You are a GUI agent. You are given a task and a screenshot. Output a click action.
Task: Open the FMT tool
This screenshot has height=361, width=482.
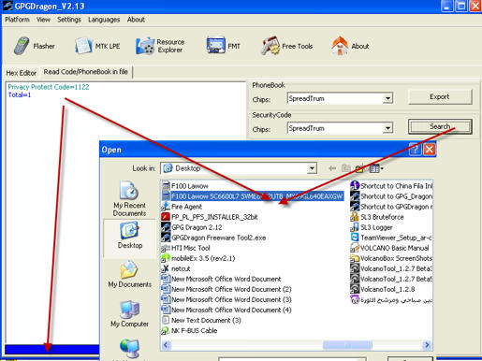click(x=224, y=46)
